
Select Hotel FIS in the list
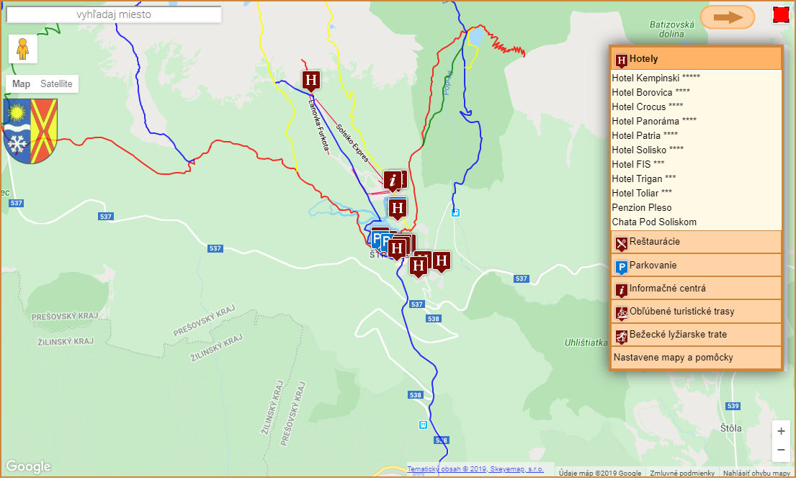pos(638,164)
